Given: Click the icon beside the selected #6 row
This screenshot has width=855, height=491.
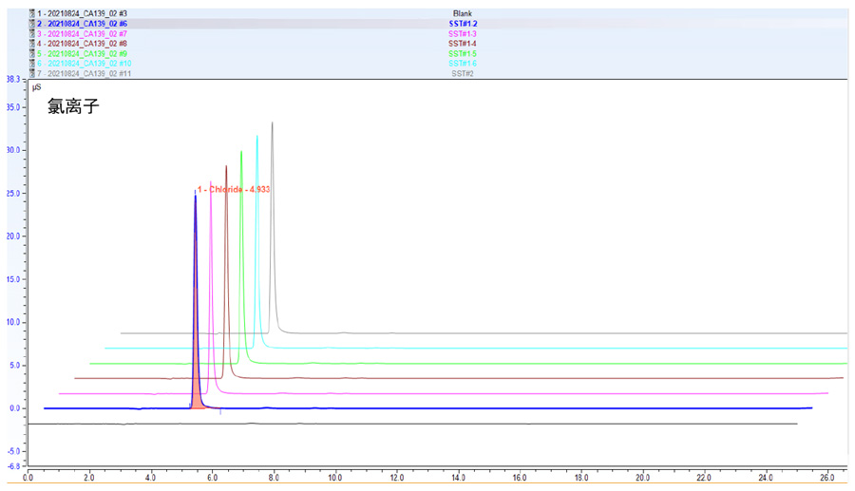Looking at the screenshot, I should [31, 24].
